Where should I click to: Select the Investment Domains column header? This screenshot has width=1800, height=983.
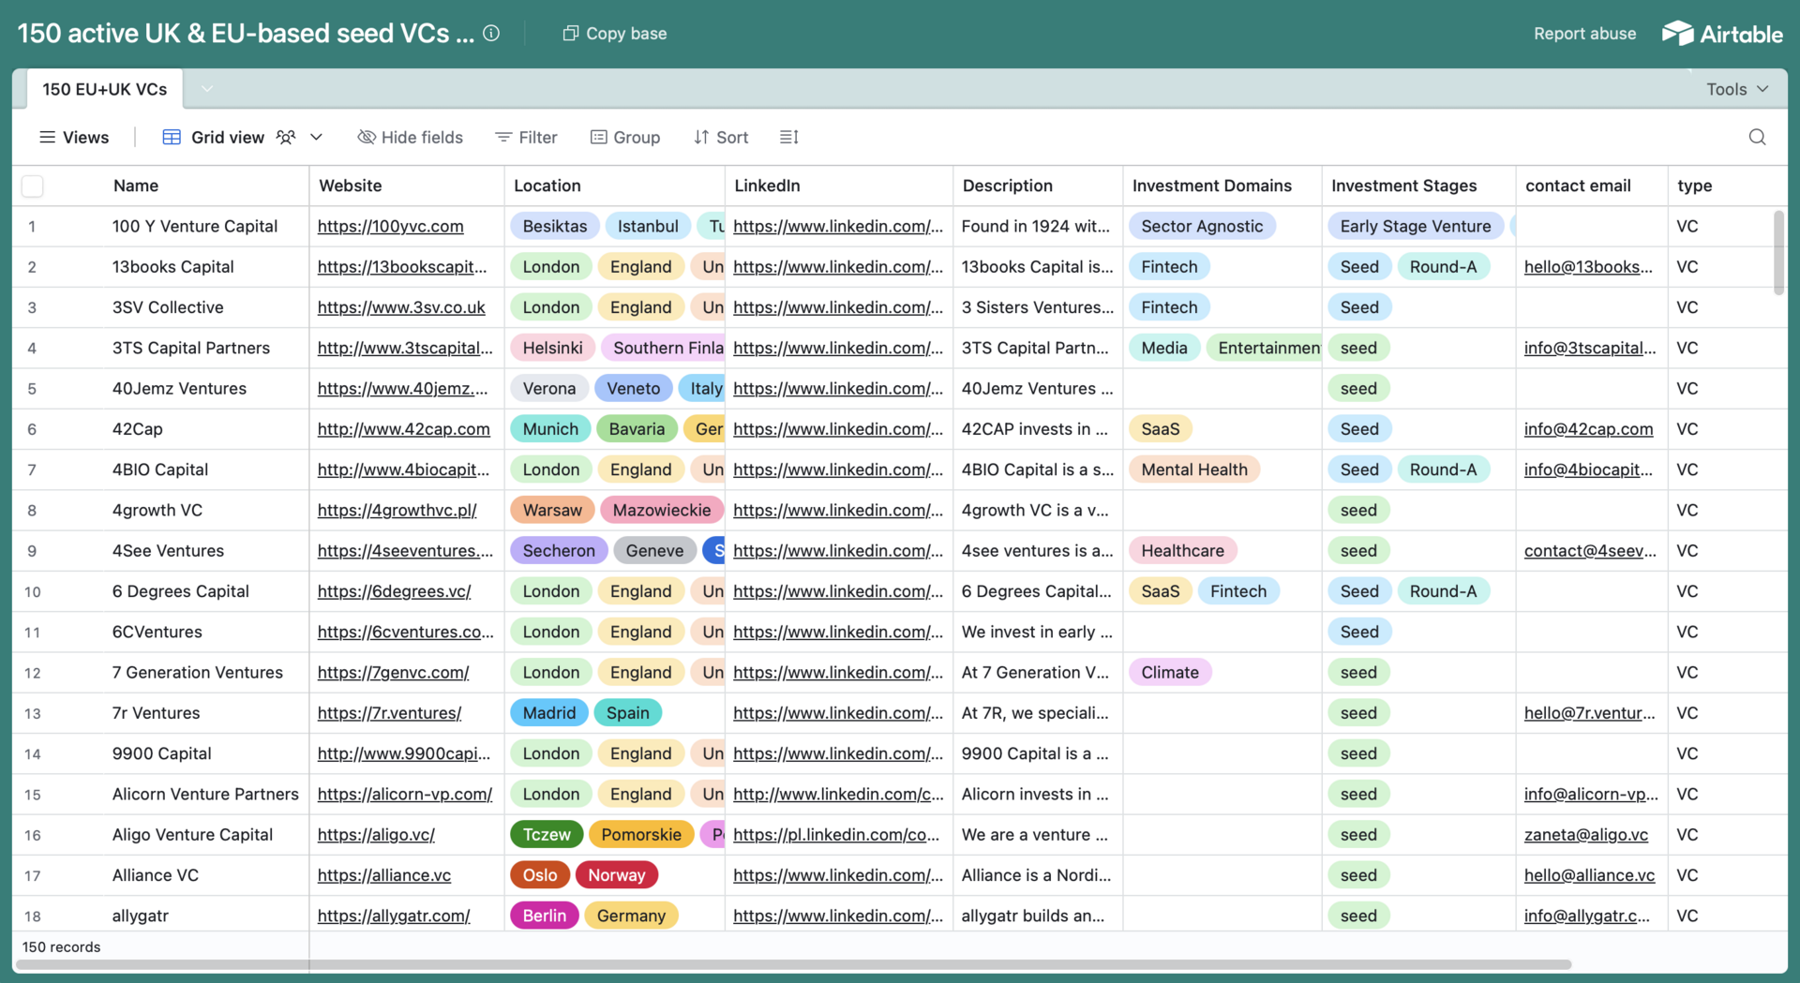[1211, 186]
